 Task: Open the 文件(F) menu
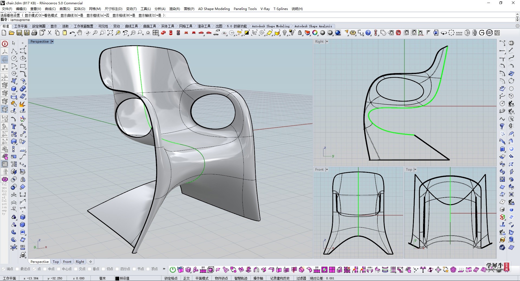(x=7, y=9)
